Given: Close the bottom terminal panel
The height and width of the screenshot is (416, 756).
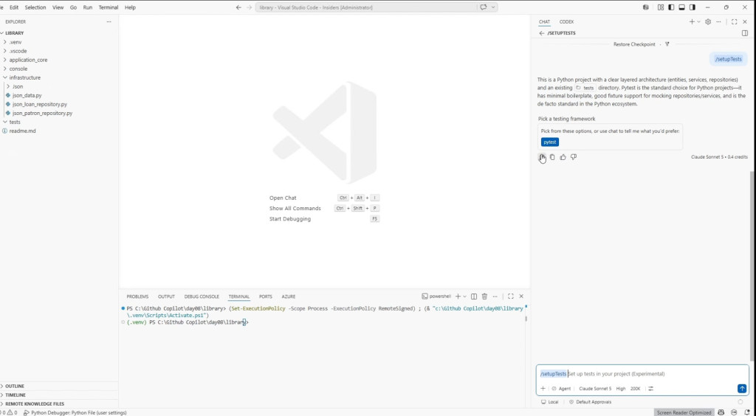Looking at the screenshot, I should (x=521, y=297).
